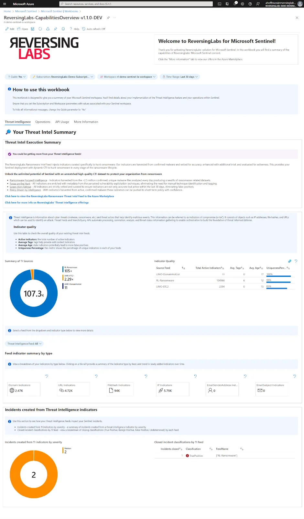Open the Time Range dropdown

(x=180, y=77)
